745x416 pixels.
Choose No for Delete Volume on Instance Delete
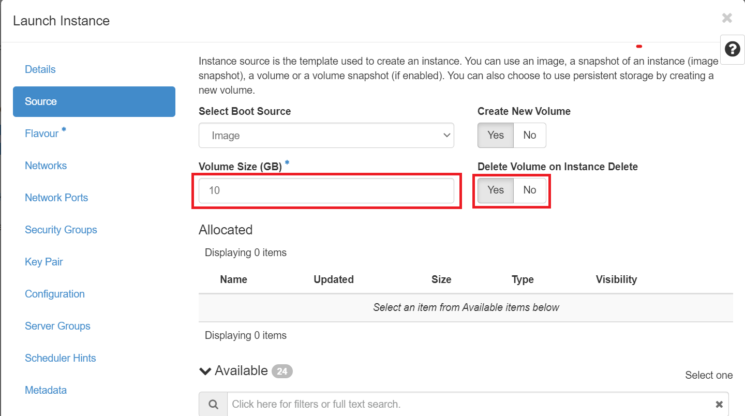pyautogui.click(x=529, y=190)
